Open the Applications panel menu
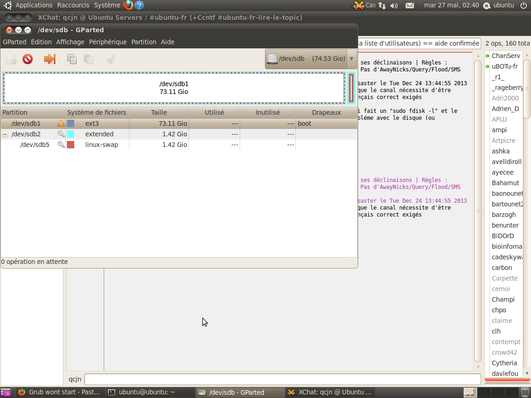This screenshot has height=398, width=531. 34,5
